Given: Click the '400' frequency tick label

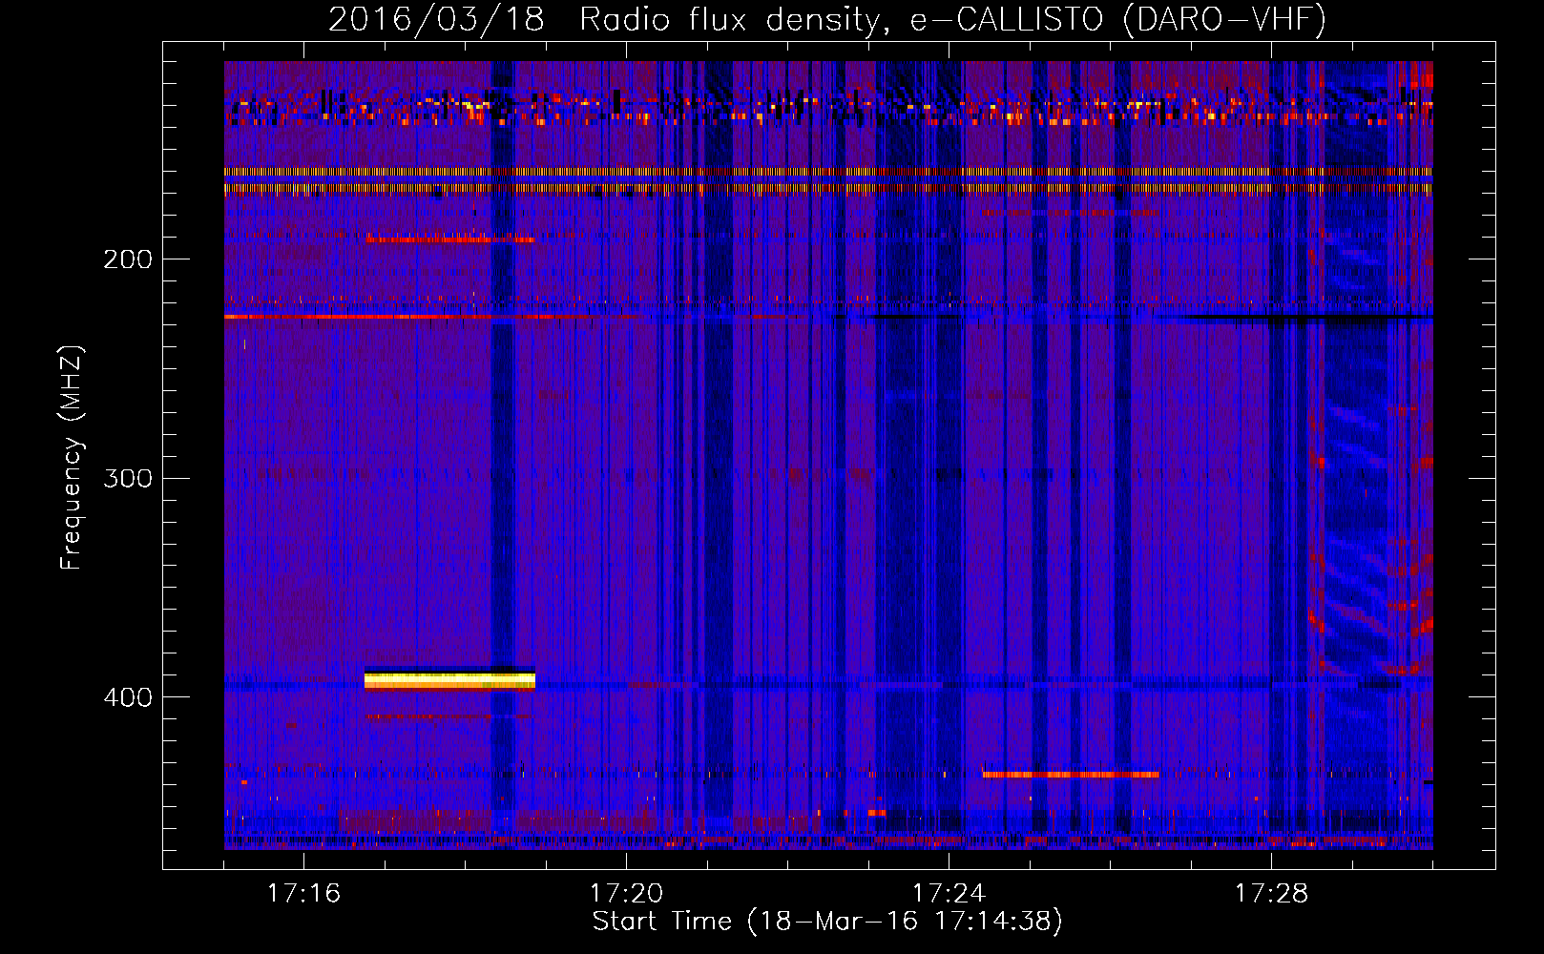Looking at the screenshot, I should (128, 697).
